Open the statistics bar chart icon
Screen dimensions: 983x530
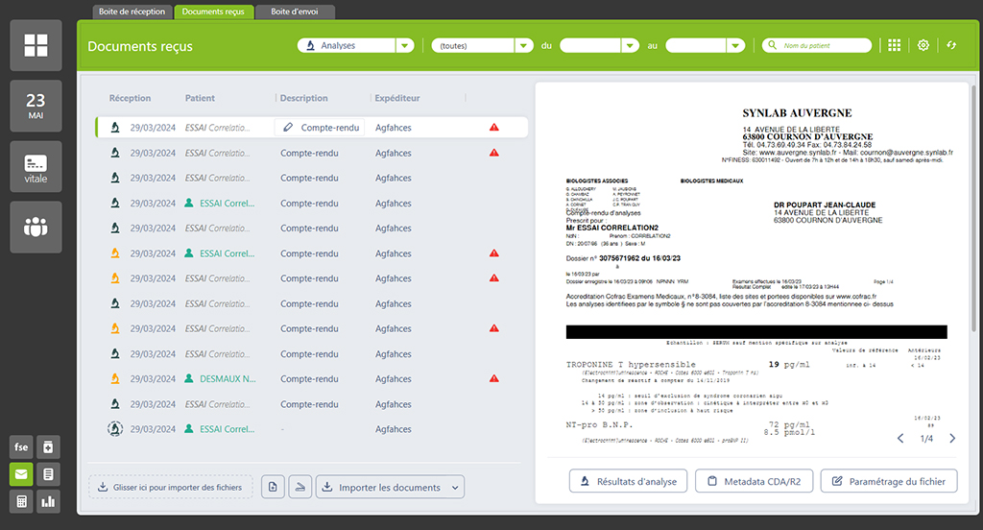[48, 501]
